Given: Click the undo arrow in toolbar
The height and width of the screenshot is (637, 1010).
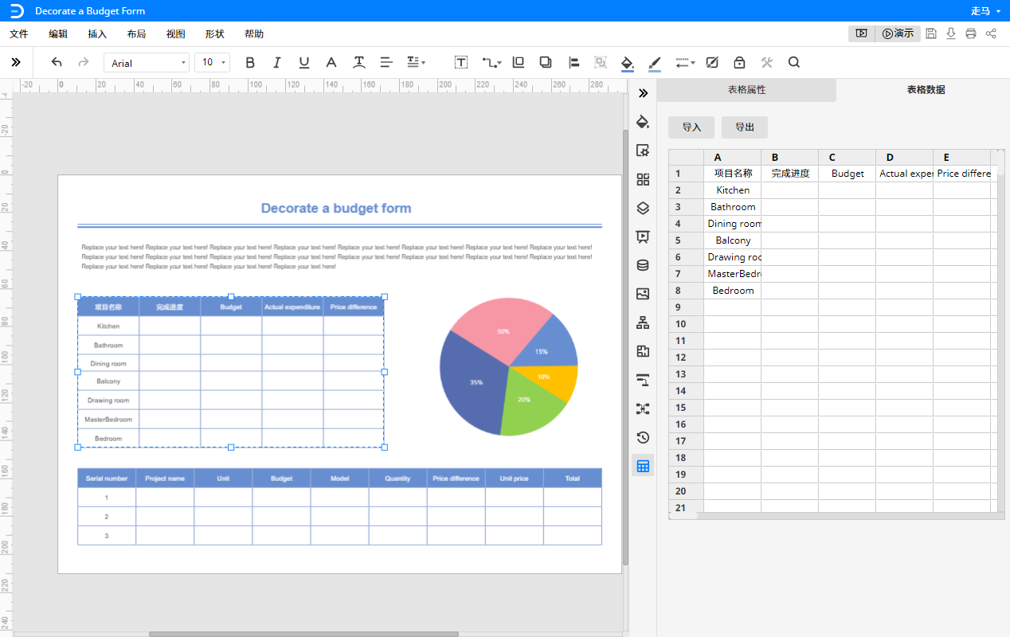Looking at the screenshot, I should click(x=57, y=62).
